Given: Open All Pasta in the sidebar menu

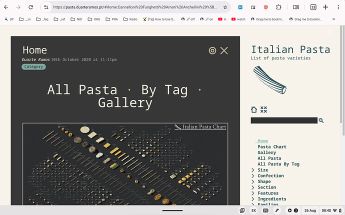Looking at the screenshot, I should click(269, 158).
